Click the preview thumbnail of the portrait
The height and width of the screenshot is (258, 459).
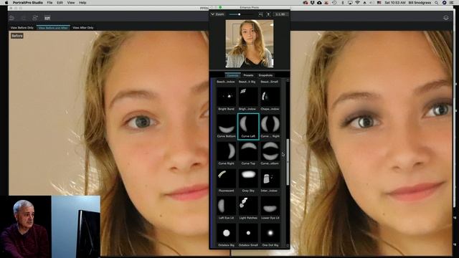250,44
